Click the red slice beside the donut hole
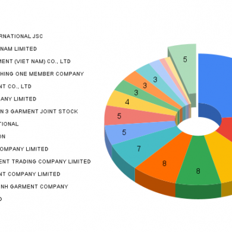 pyautogui.click(x=226, y=128)
